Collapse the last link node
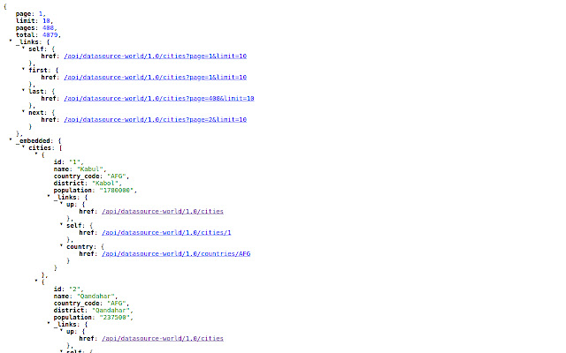Viewport: 566px width, 353px height. click(23, 90)
